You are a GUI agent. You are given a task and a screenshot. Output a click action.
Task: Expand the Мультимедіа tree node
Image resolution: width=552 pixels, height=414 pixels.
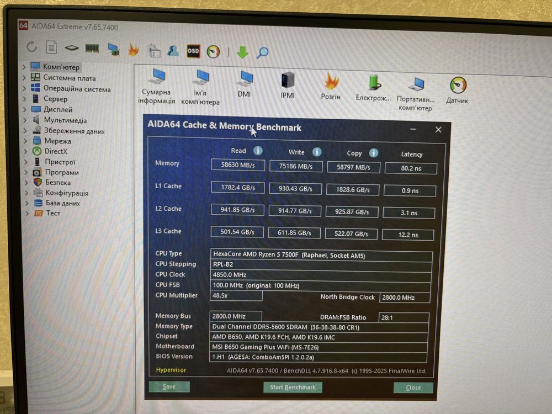(25, 120)
